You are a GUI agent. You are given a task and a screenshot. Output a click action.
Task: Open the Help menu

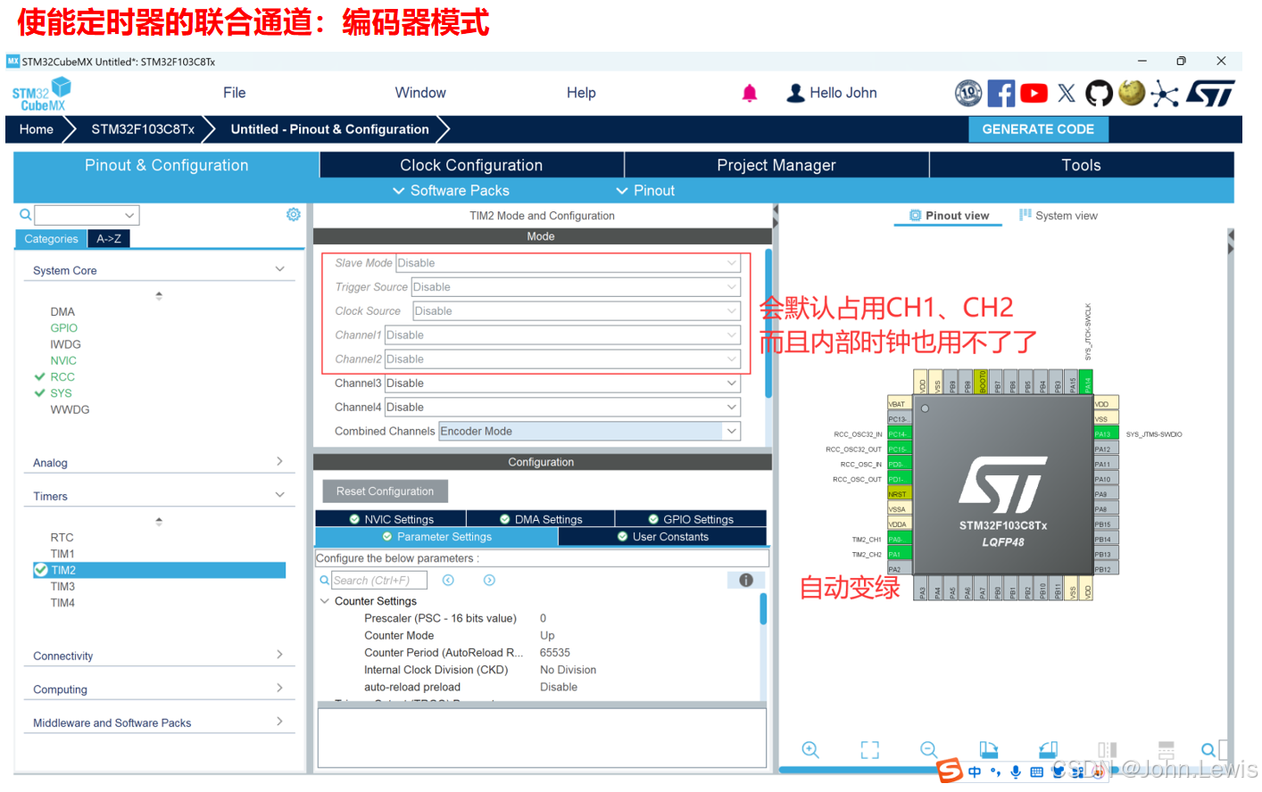coord(581,93)
